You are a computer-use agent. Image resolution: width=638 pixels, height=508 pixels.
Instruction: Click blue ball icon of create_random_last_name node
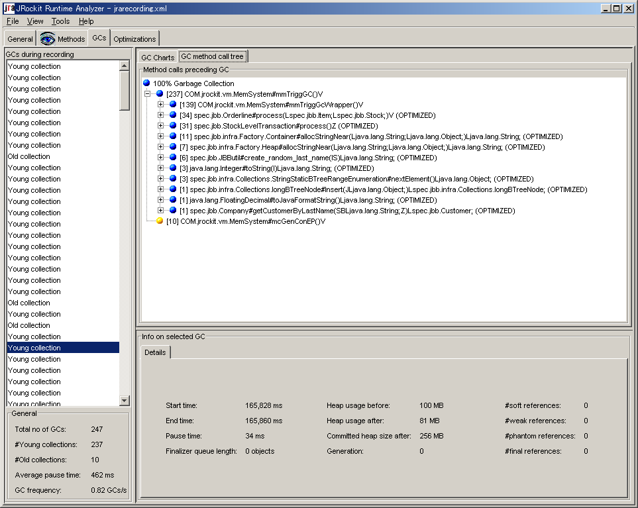tap(173, 157)
